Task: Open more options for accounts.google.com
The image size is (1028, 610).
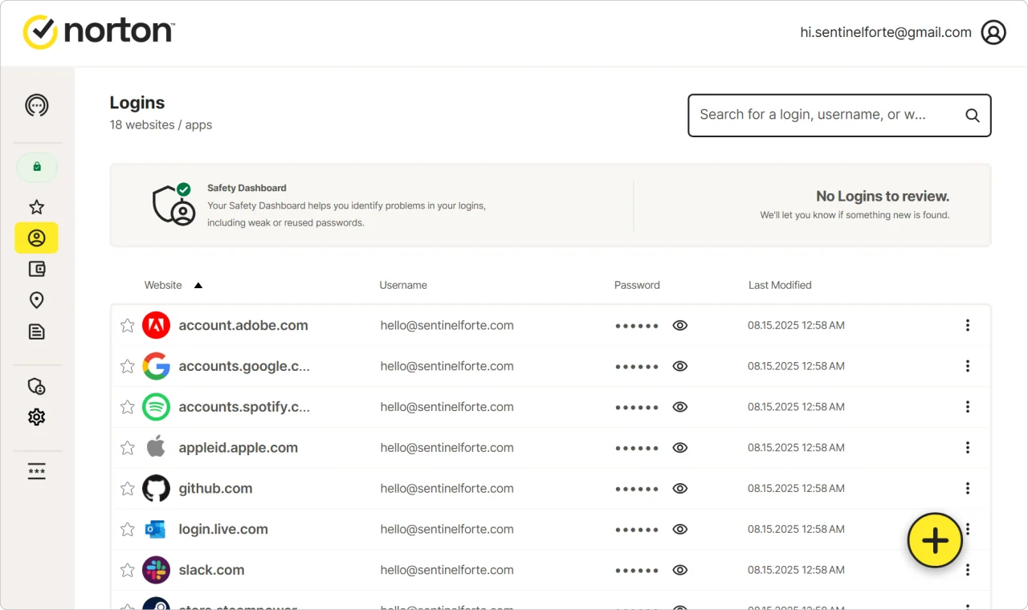Action: click(x=968, y=366)
